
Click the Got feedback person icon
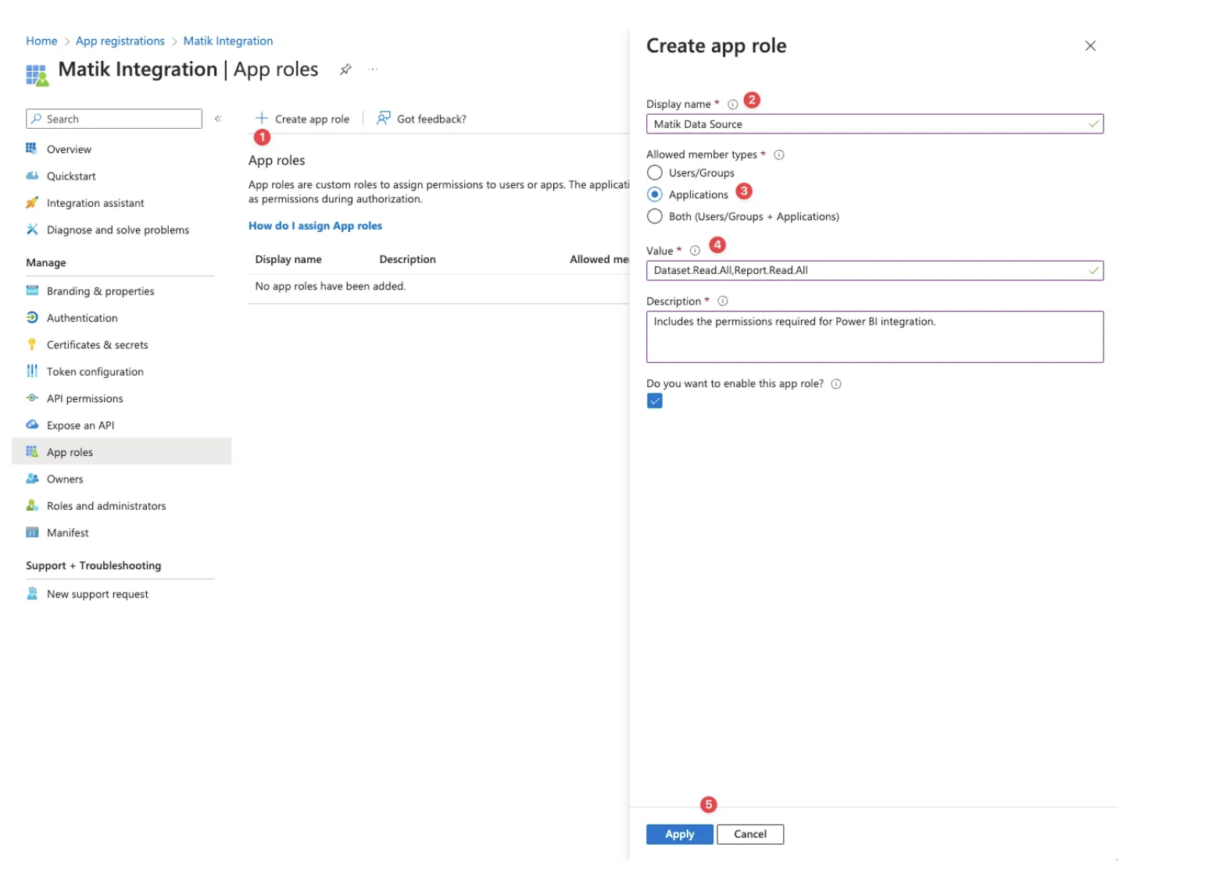(x=384, y=118)
